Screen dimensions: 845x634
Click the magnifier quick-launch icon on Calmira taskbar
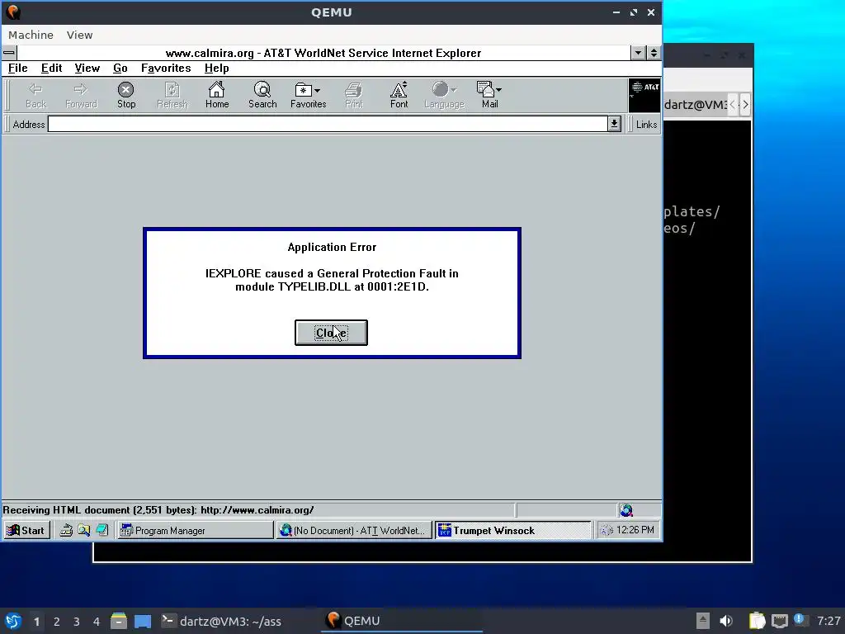point(83,531)
